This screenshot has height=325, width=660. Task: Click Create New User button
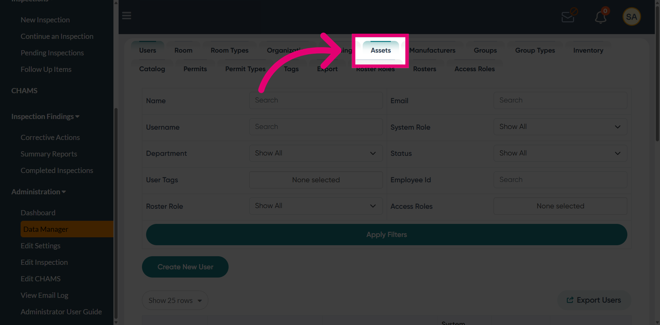tap(185, 267)
